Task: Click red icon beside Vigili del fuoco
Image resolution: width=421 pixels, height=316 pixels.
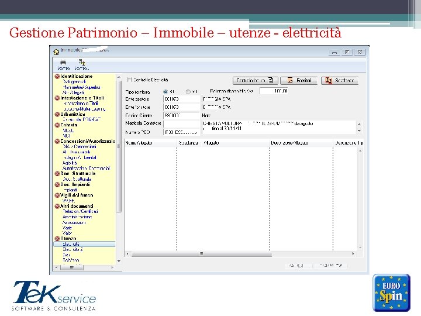Action: pos(57,195)
